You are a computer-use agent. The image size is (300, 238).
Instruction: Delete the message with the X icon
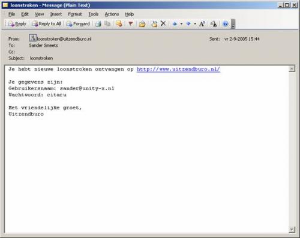point(163,23)
